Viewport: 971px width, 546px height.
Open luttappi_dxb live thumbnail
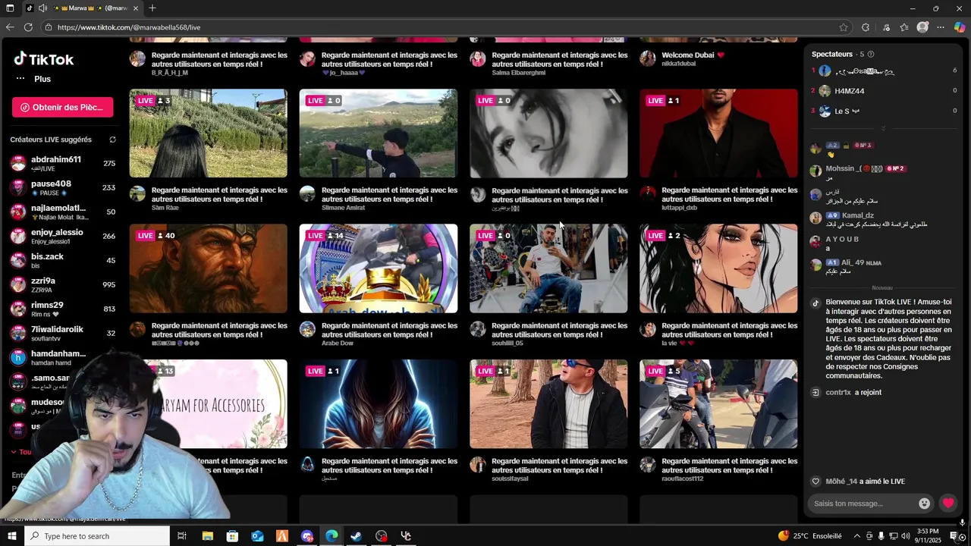click(718, 133)
